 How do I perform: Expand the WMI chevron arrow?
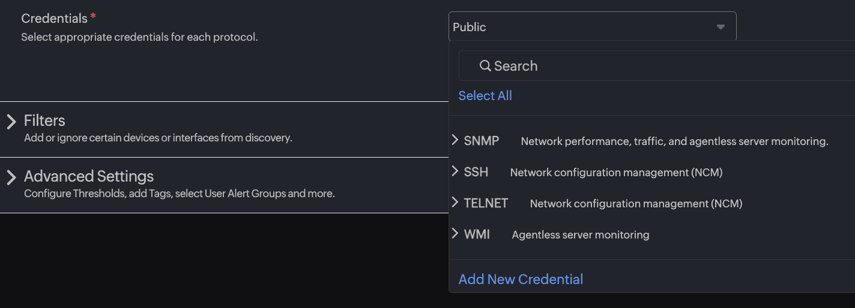pyautogui.click(x=455, y=234)
